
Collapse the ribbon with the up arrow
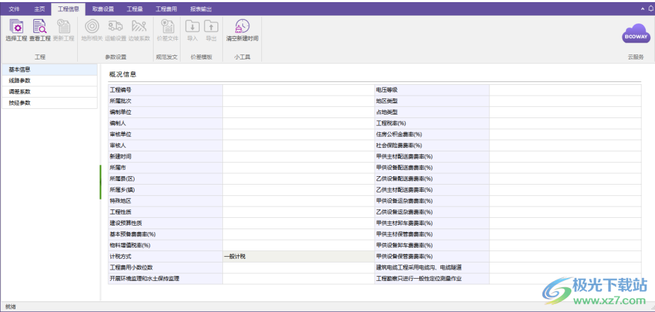642,8
